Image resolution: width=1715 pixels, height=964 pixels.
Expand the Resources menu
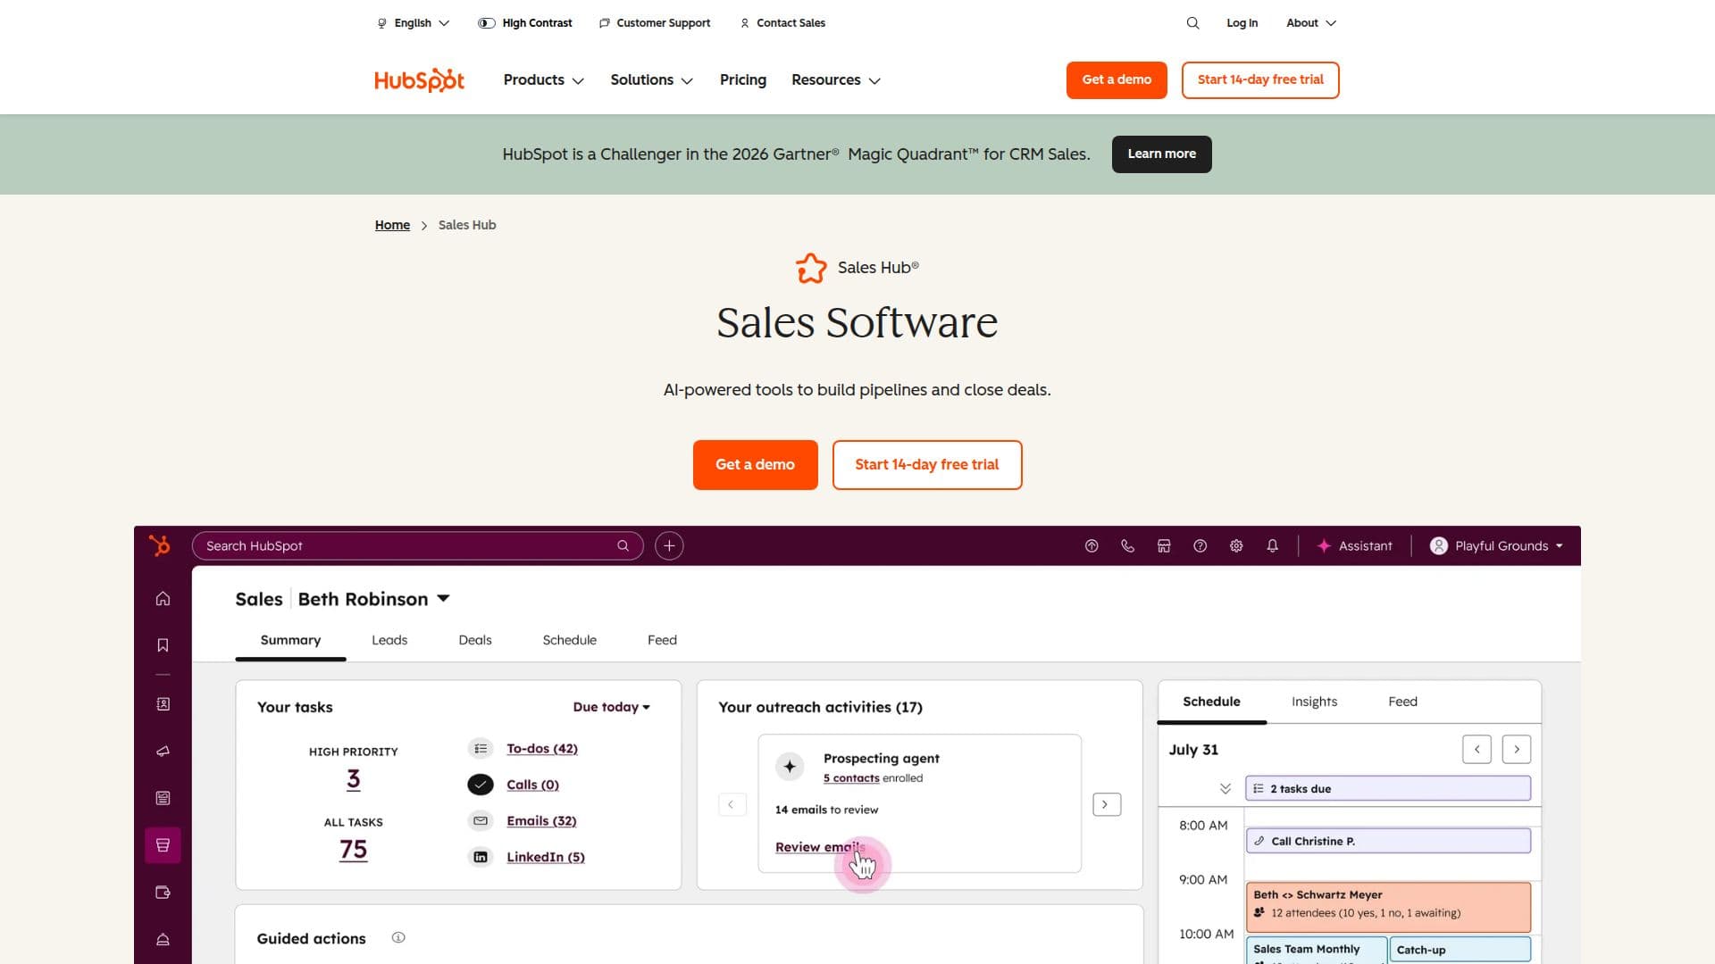[836, 80]
